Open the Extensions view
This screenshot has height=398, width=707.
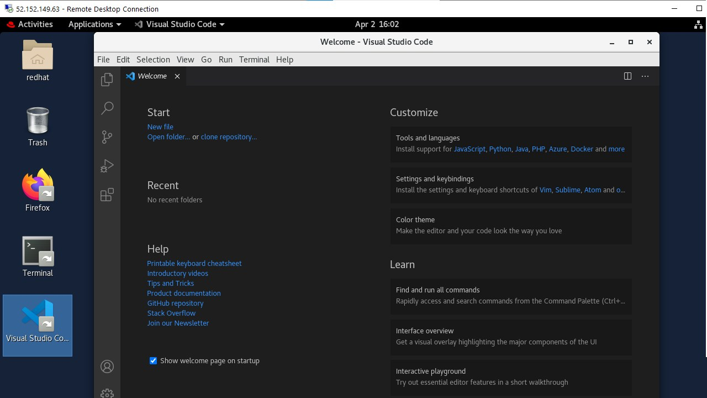pyautogui.click(x=107, y=195)
